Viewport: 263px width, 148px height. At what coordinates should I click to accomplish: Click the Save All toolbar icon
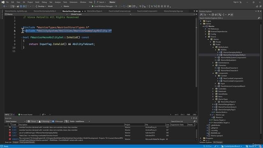tap(24, 7)
